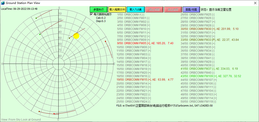
Task: Click the yellow 载入程跟文件 button
Action: coord(117,10)
